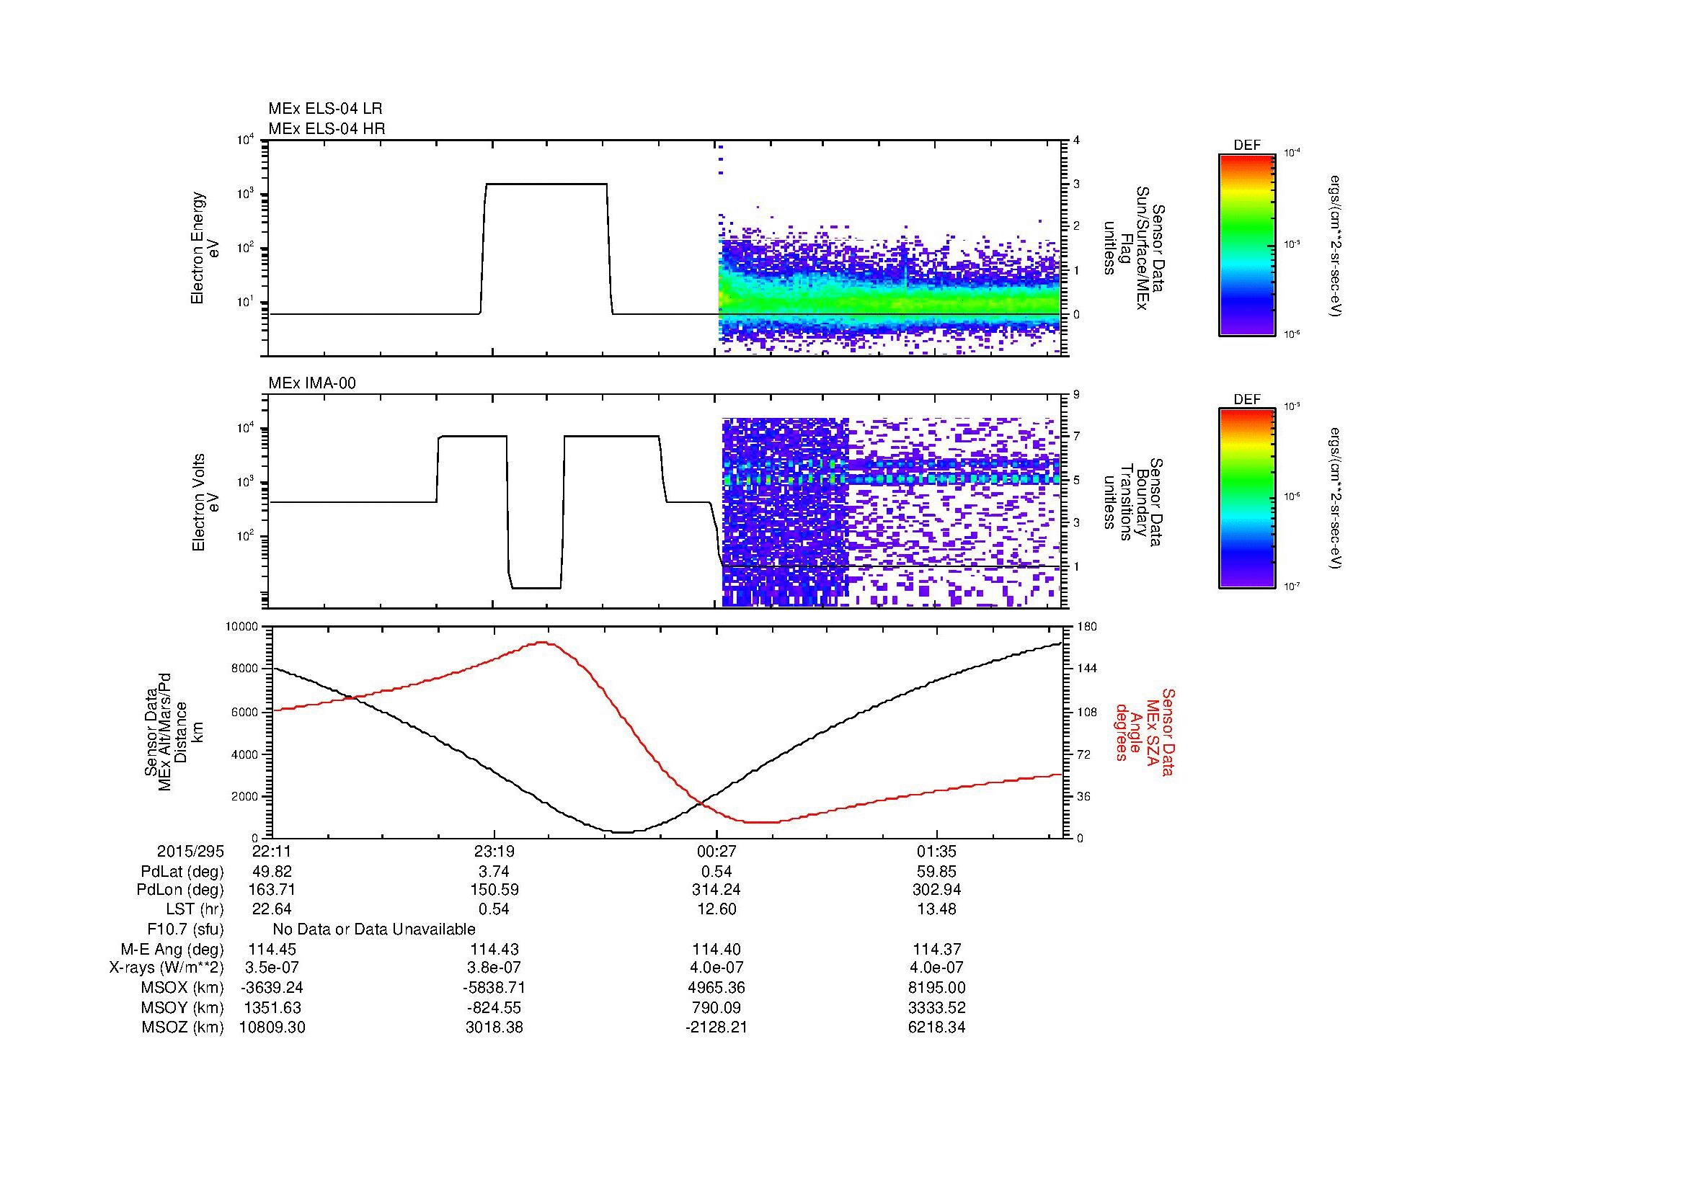The image size is (1686, 1191).
Task: Click the 'PdLat (deg)' row label
Action: click(x=182, y=872)
